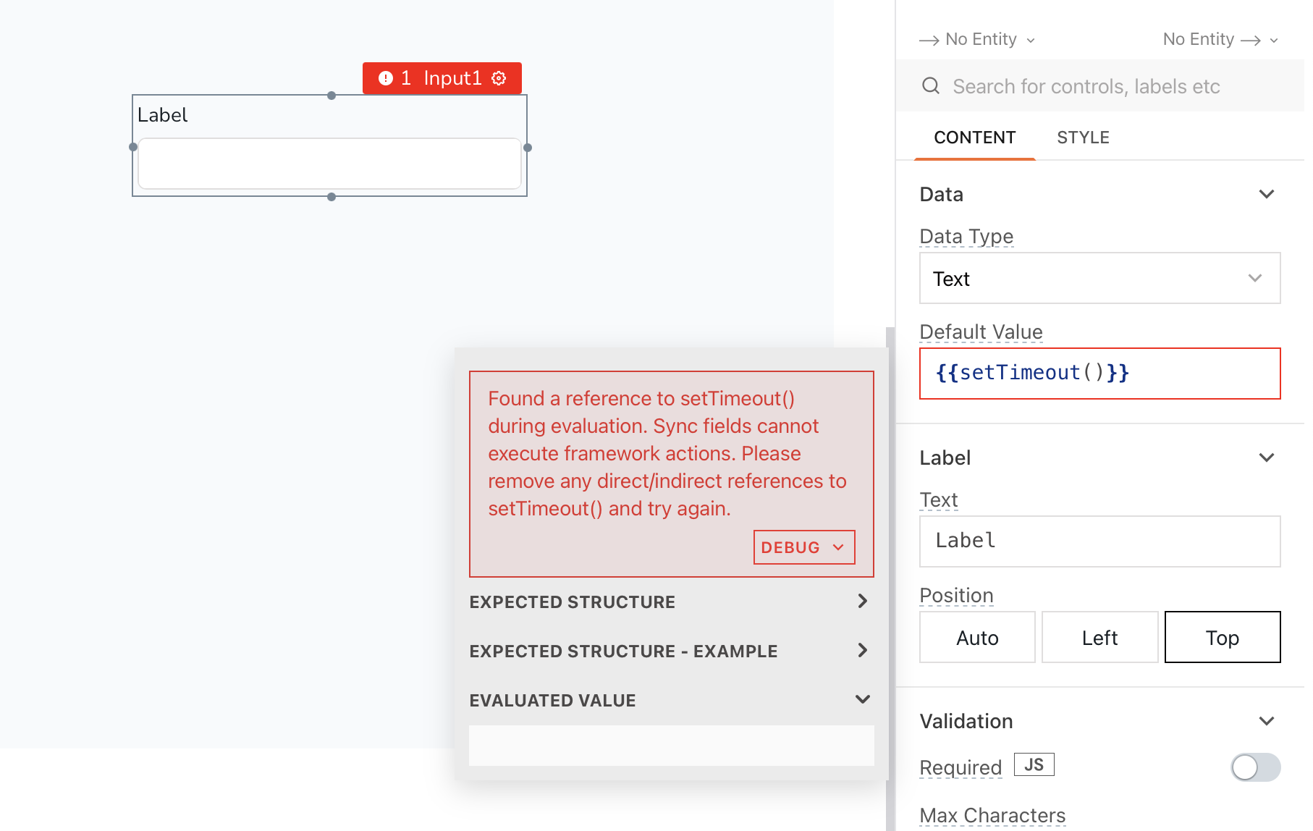Screen dimensions: 1313x831
Task: Edit the Default Value field
Action: (x=1099, y=374)
